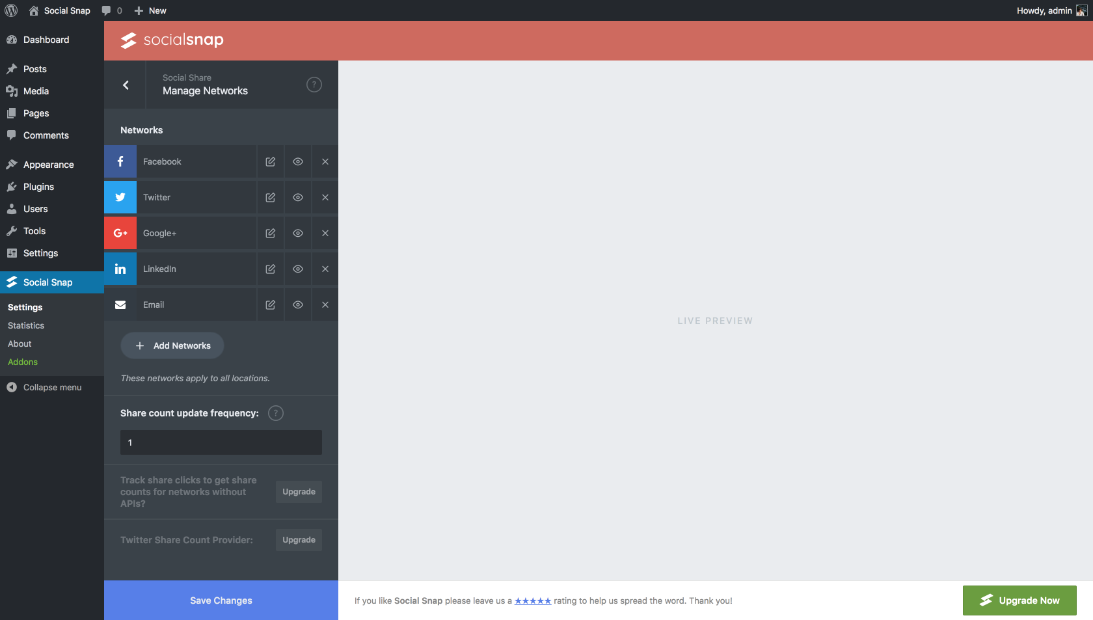Remove the Google+ network

click(325, 233)
